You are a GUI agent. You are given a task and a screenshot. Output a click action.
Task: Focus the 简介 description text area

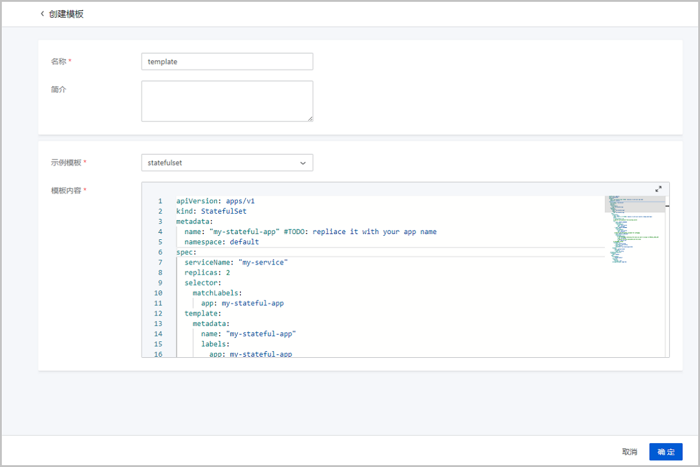(x=227, y=101)
